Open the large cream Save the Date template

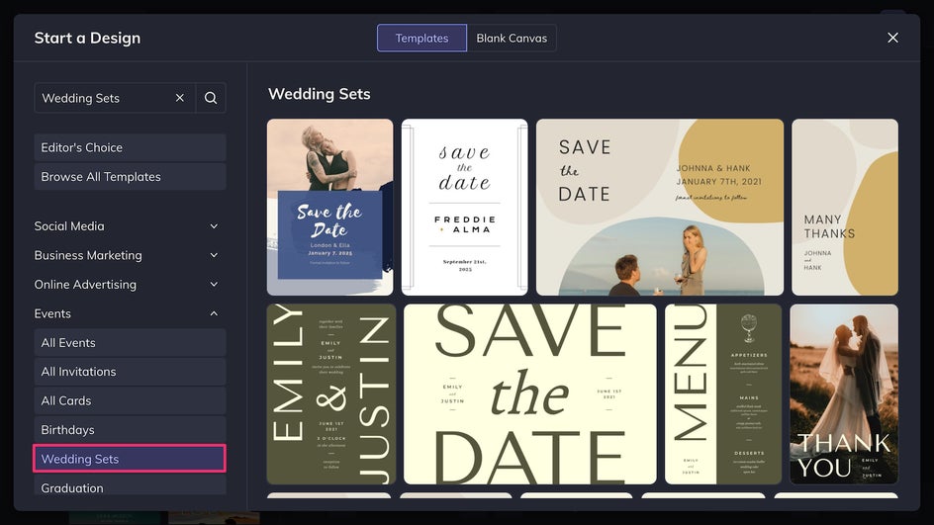pyautogui.click(x=530, y=394)
